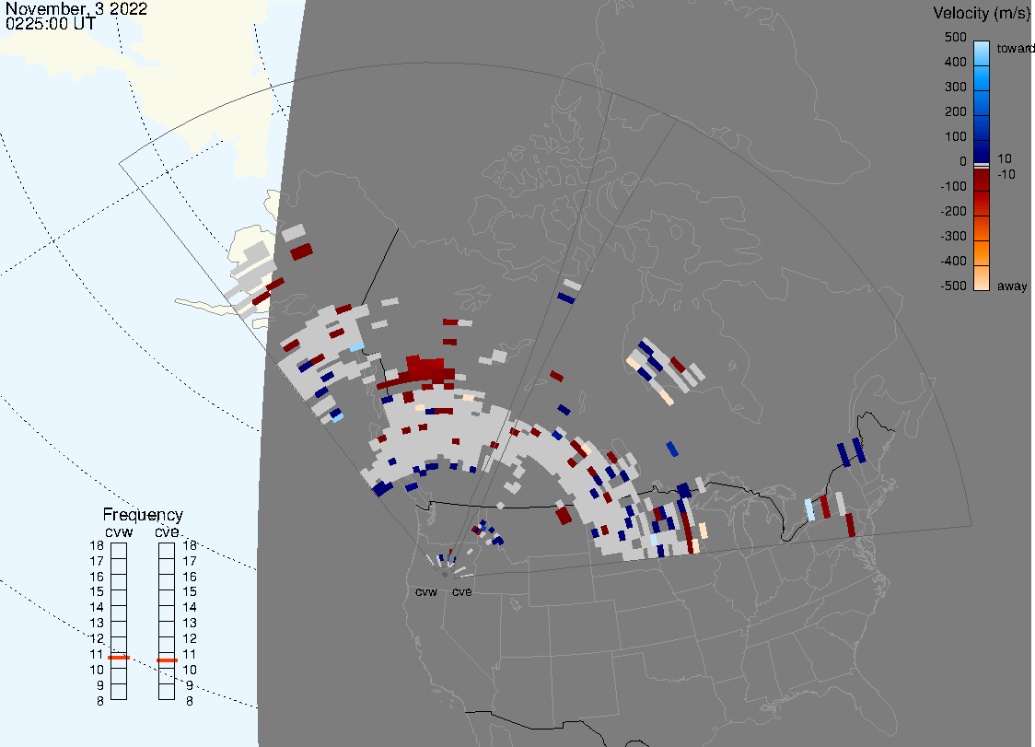Viewport: 1035px width, 747px height.
Task: Click the "500" value on the velocity scale
Action: (955, 38)
